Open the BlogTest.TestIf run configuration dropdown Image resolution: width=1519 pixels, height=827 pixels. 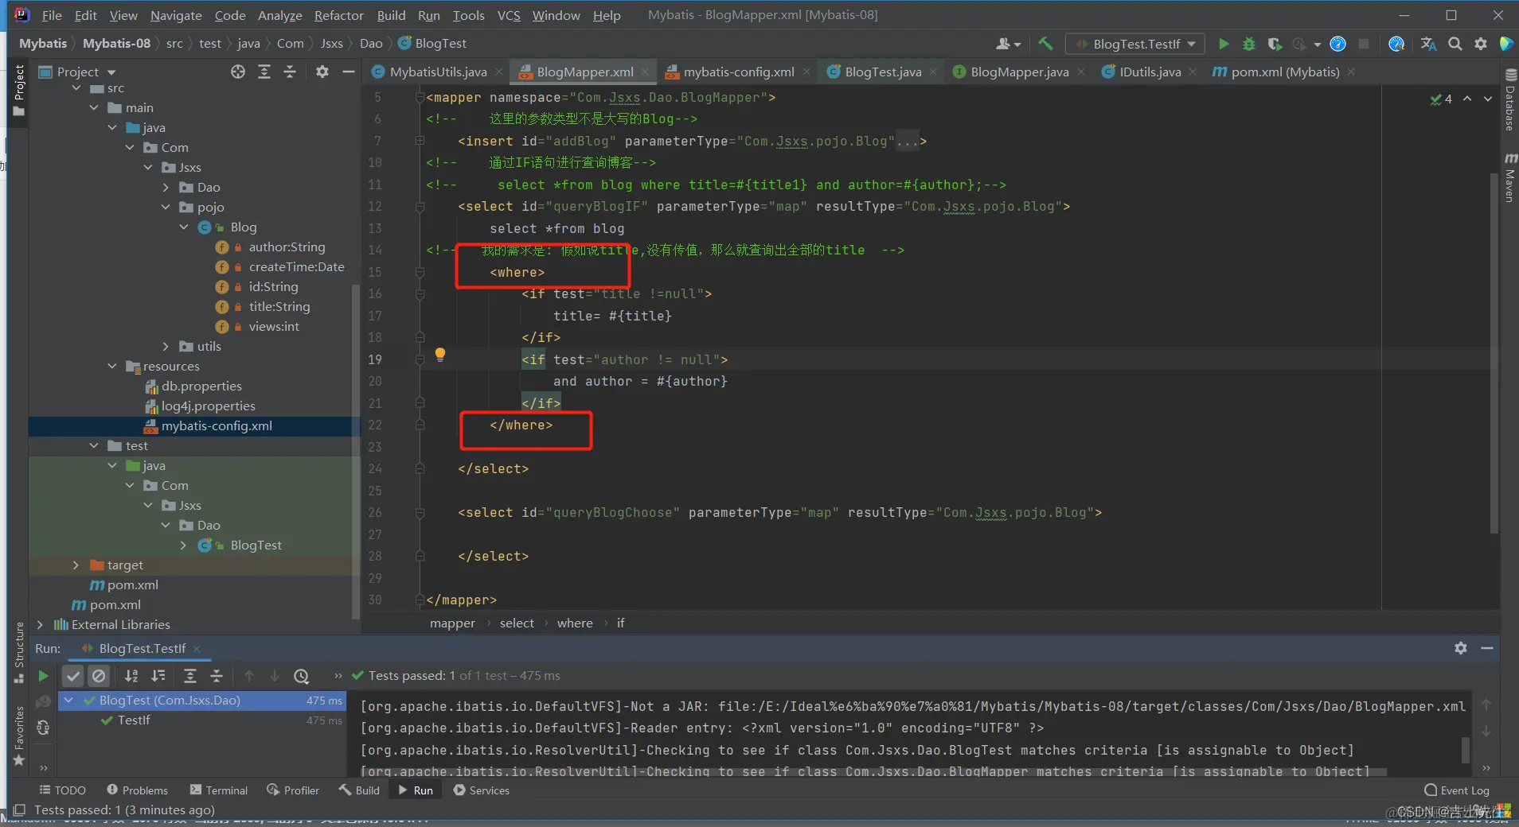(x=1135, y=44)
